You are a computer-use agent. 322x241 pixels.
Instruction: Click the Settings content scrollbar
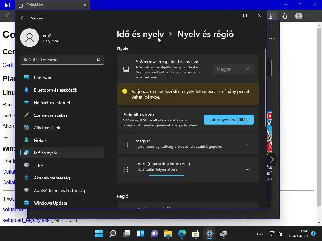(x=265, y=88)
